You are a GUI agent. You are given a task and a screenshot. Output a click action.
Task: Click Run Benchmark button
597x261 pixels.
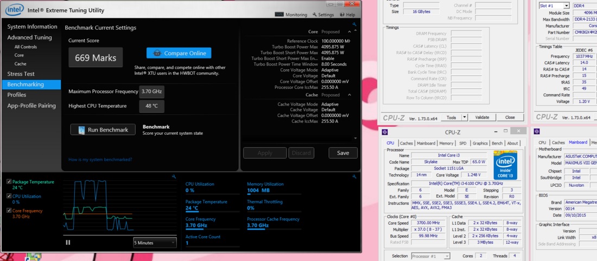tap(103, 129)
